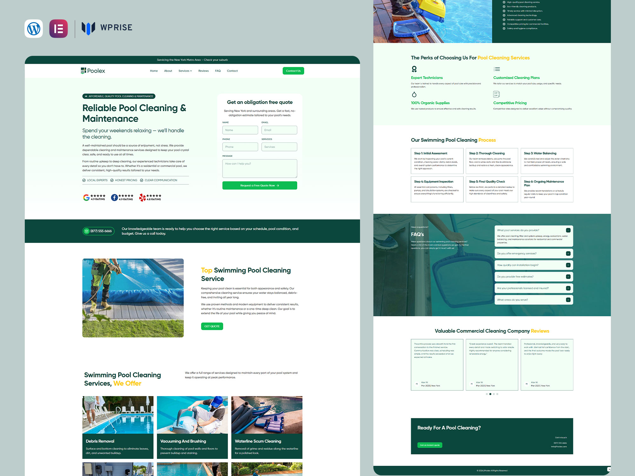635x476 pixels.
Task: Click the Poolex site logo
Action: [x=93, y=71]
